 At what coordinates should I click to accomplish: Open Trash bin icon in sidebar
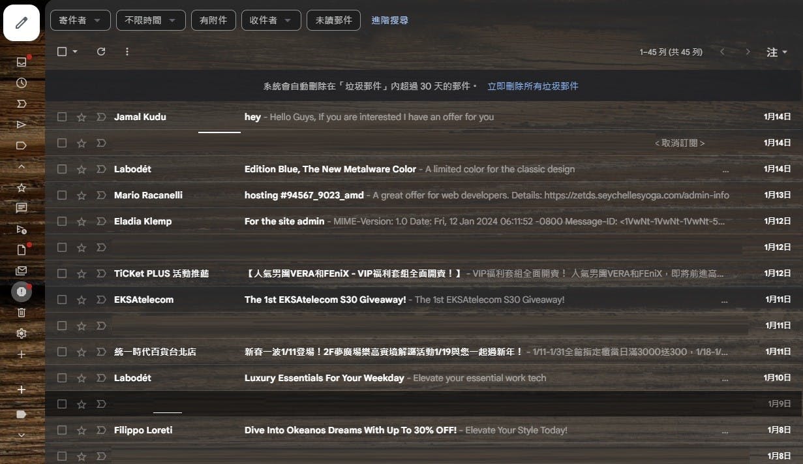(x=22, y=313)
